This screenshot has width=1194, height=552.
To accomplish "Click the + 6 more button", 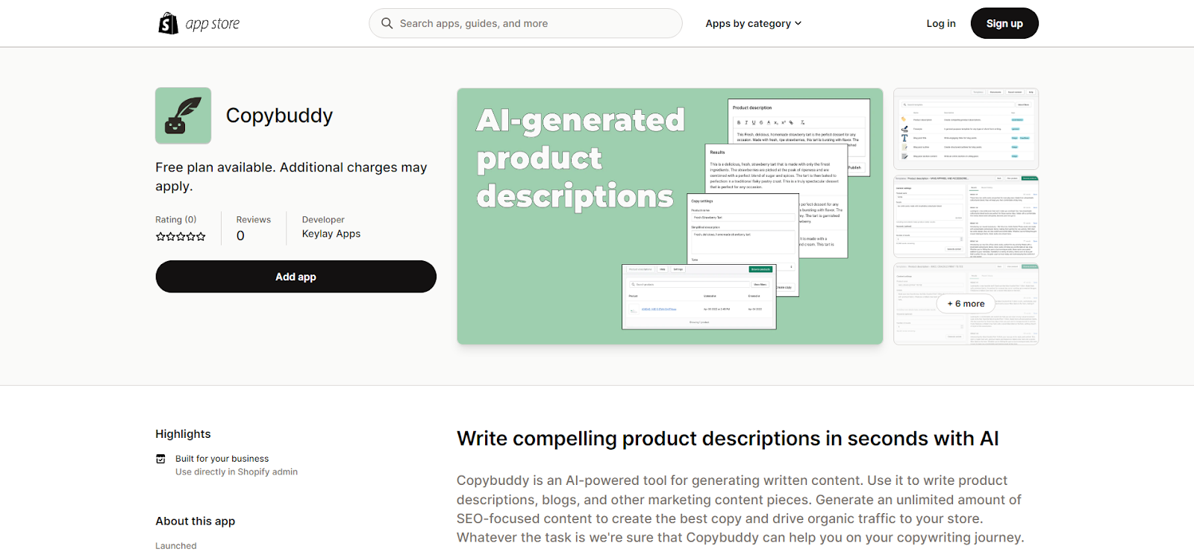I will pyautogui.click(x=966, y=304).
